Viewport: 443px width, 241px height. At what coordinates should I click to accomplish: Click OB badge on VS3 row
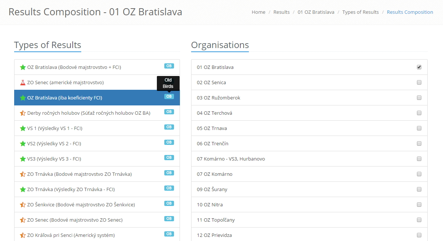[169, 158]
